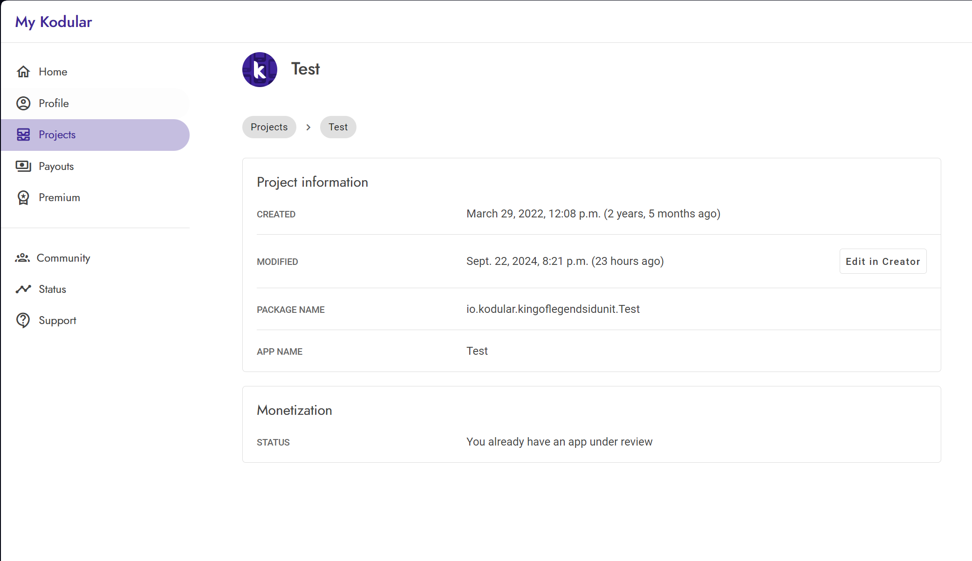Viewport: 972px width, 561px height.
Task: Open the Support link
Action: pos(57,320)
